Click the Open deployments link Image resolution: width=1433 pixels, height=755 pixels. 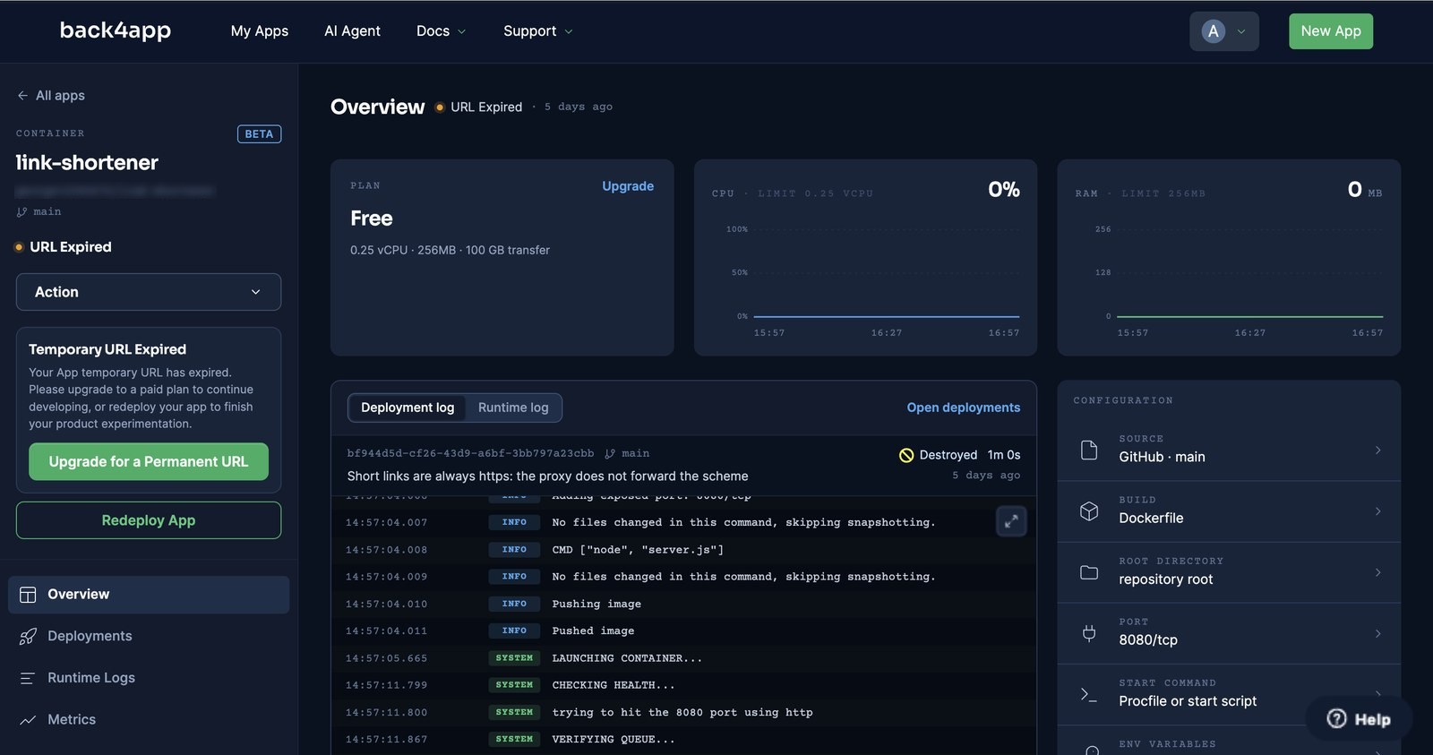(x=964, y=408)
